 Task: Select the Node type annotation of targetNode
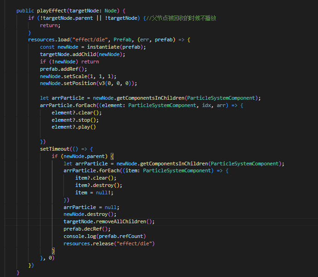(111, 11)
